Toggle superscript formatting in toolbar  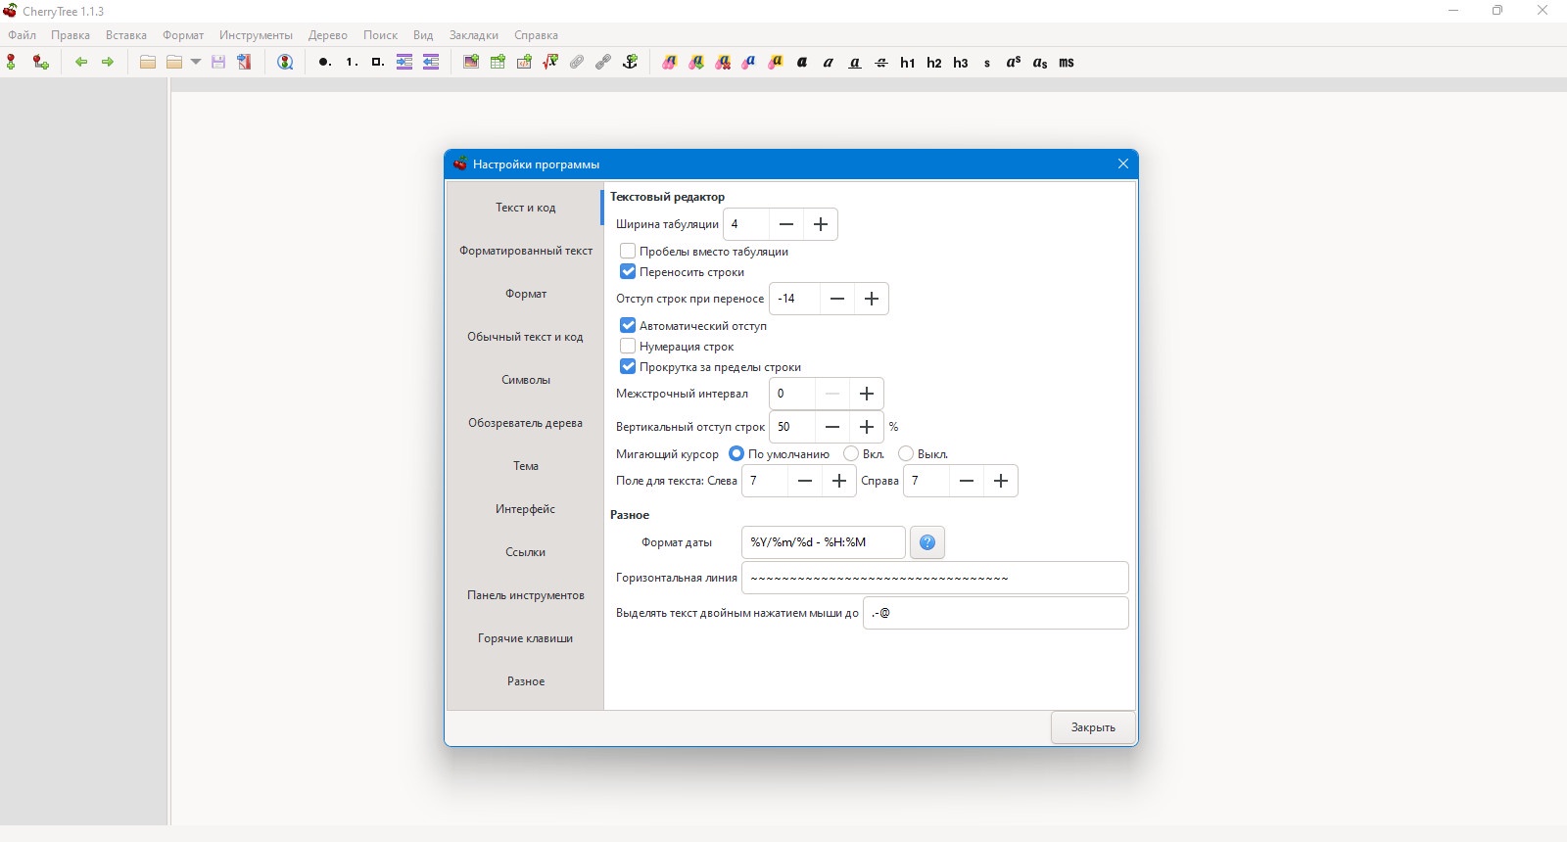point(1013,62)
